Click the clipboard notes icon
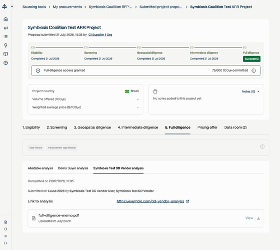280x250 pixels. (155, 92)
